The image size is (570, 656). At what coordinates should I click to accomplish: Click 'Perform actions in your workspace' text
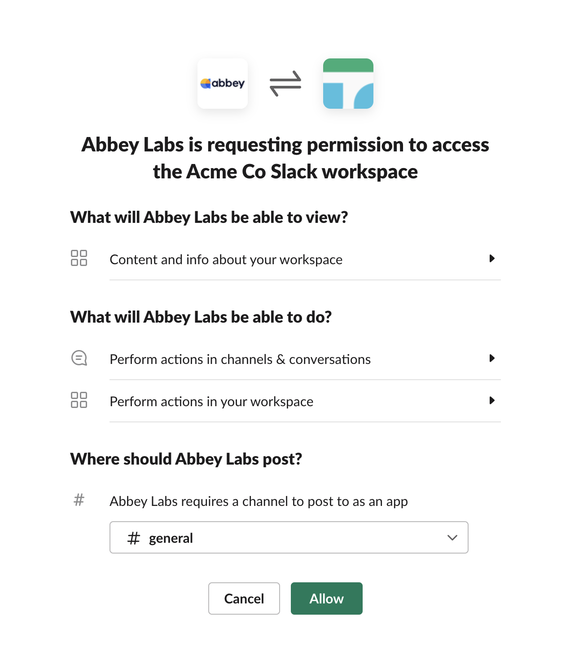click(x=211, y=402)
